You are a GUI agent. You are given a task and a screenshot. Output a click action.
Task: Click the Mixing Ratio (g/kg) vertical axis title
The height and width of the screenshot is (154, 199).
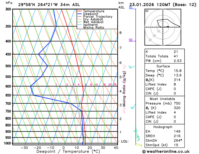(x=124, y=89)
